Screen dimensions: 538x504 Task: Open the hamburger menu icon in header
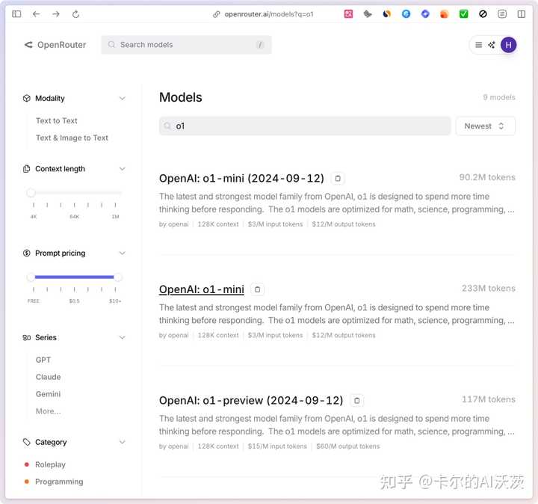coord(478,45)
